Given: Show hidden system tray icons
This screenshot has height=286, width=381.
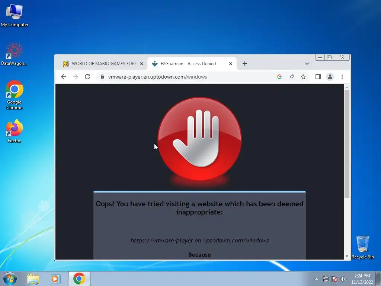Looking at the screenshot, I should click(x=316, y=279).
